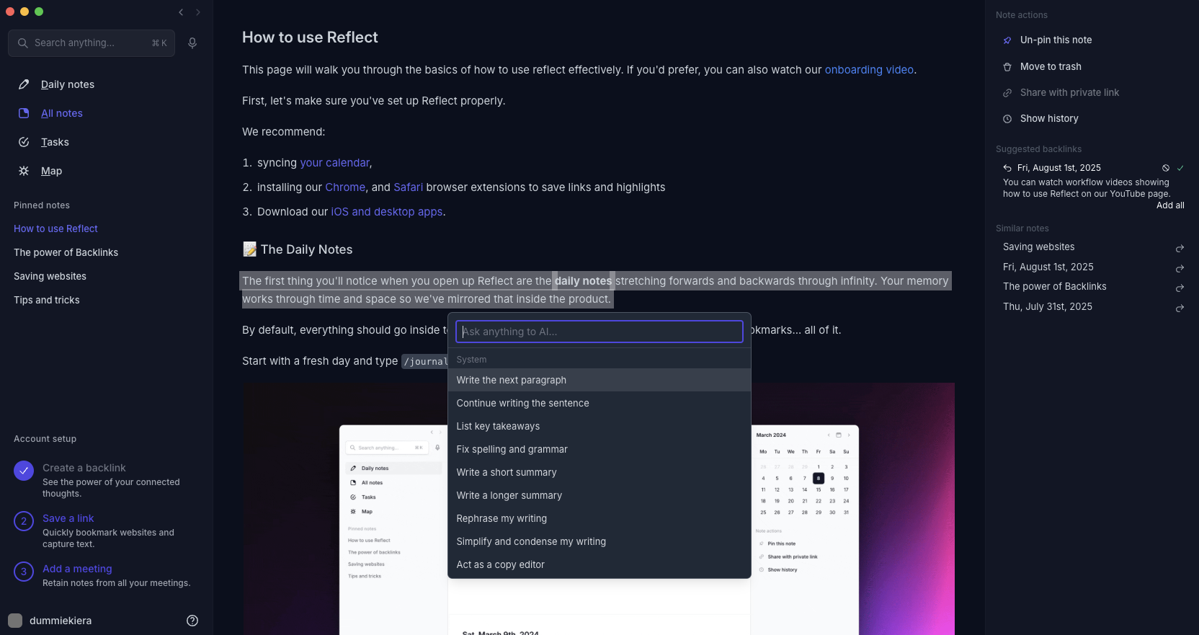Click the Tasks checkmark circle icon
Screen dimensions: 1199x635
pyautogui.click(x=24, y=142)
